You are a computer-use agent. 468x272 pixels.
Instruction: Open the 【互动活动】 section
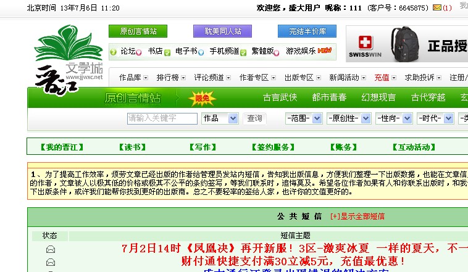coord(414,147)
